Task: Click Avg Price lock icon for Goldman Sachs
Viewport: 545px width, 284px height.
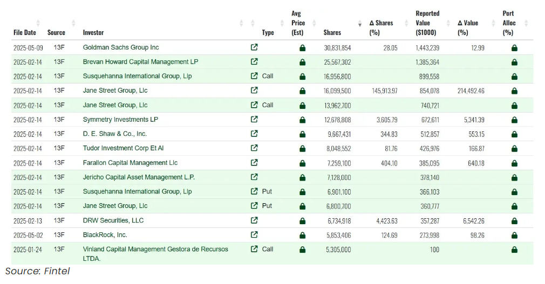Action: click(x=302, y=48)
